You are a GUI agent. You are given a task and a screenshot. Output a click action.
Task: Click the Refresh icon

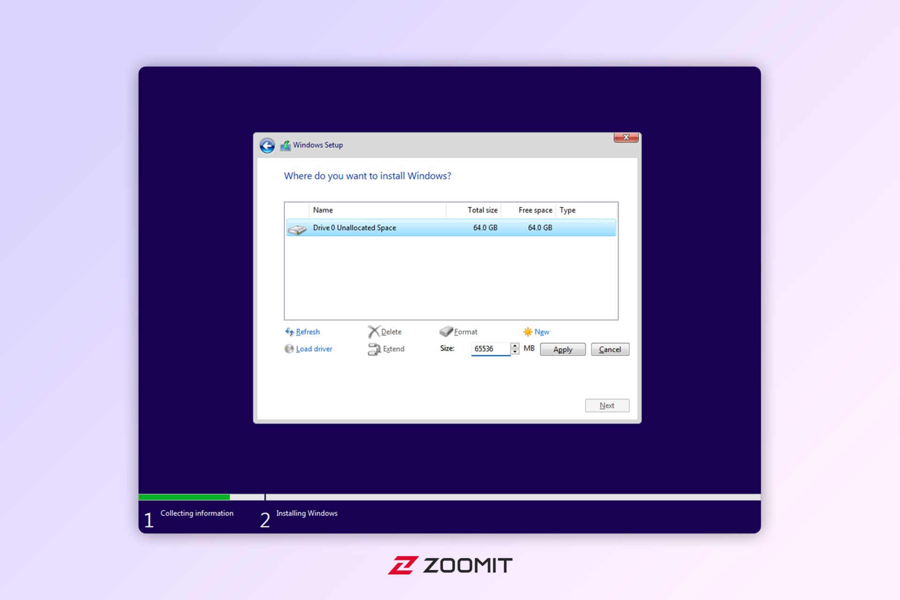pyautogui.click(x=289, y=332)
